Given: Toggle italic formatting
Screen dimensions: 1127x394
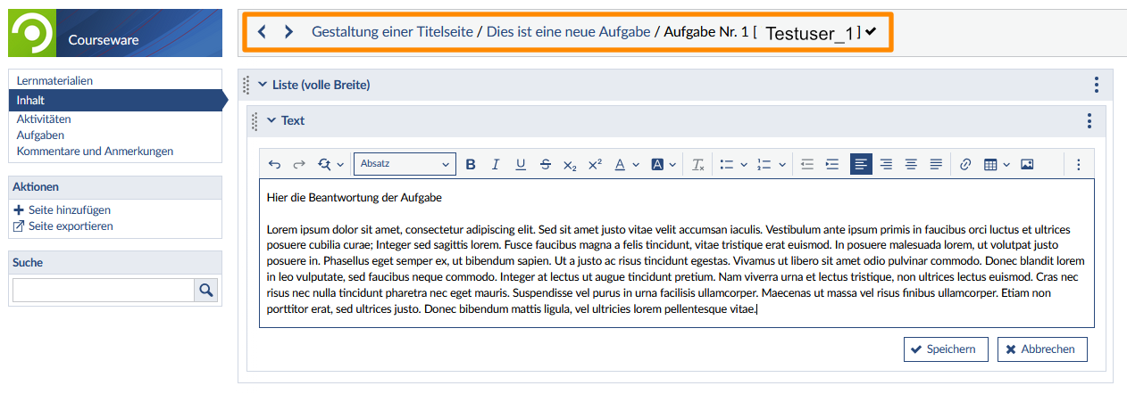Looking at the screenshot, I should coord(496,165).
